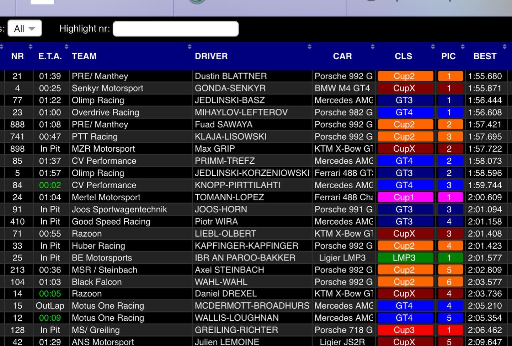Select driver KLAJA-LISOWSKI

pyautogui.click(x=230, y=136)
